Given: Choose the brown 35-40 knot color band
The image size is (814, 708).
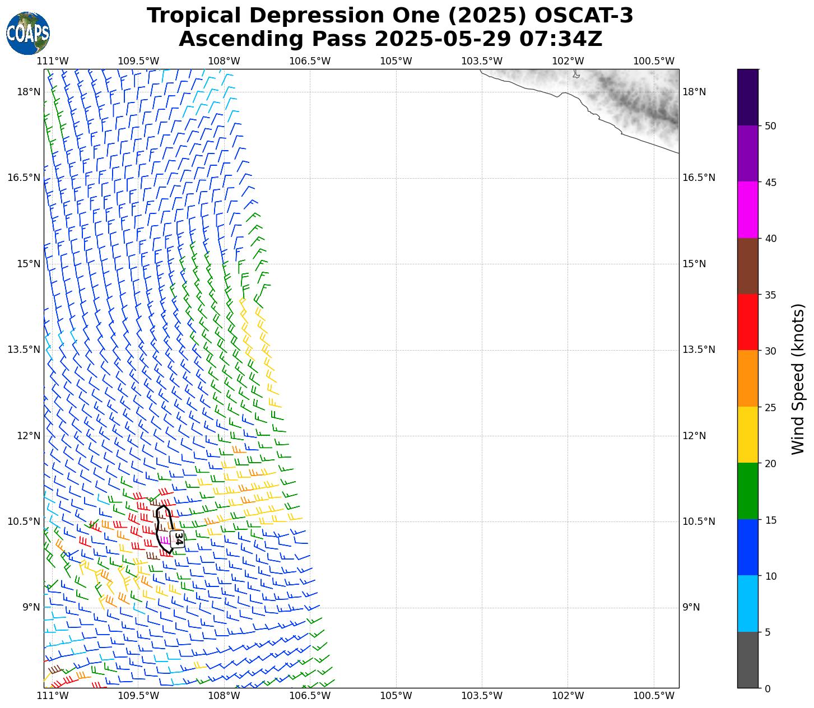Looking at the screenshot, I should (747, 266).
